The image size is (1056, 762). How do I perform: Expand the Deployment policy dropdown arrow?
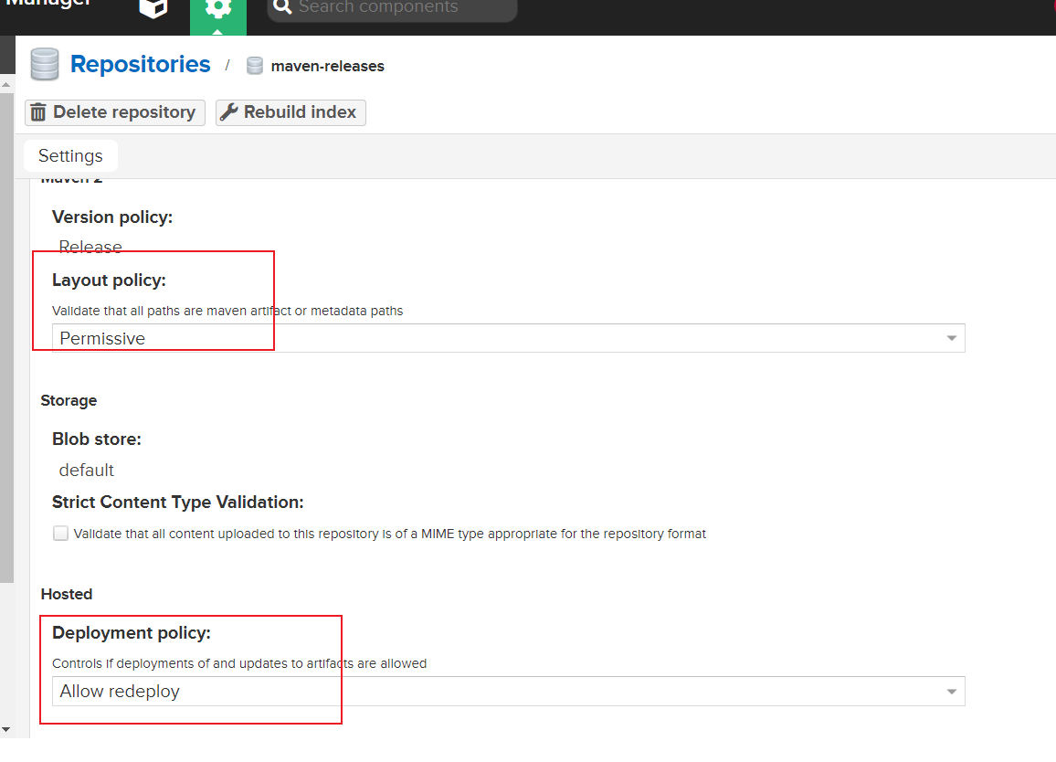coord(951,692)
